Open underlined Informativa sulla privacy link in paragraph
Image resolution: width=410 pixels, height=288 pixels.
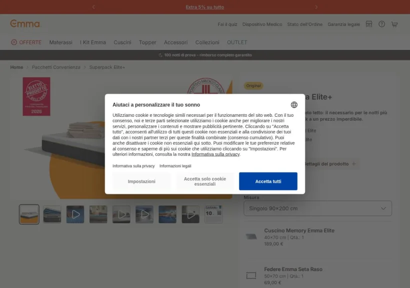click(x=215, y=154)
